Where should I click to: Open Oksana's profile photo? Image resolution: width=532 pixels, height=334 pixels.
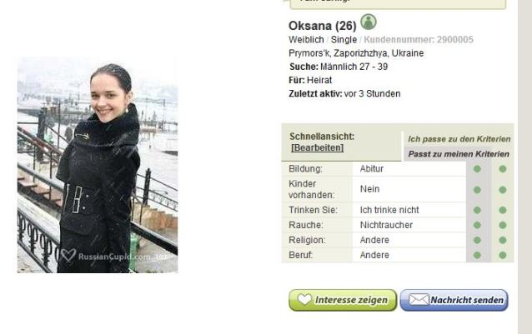[x=98, y=165]
